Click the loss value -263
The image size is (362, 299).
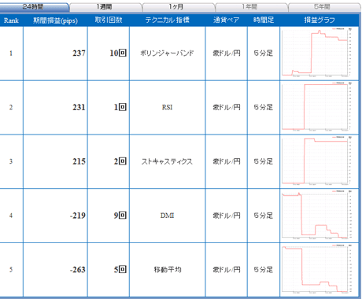pyautogui.click(x=78, y=270)
